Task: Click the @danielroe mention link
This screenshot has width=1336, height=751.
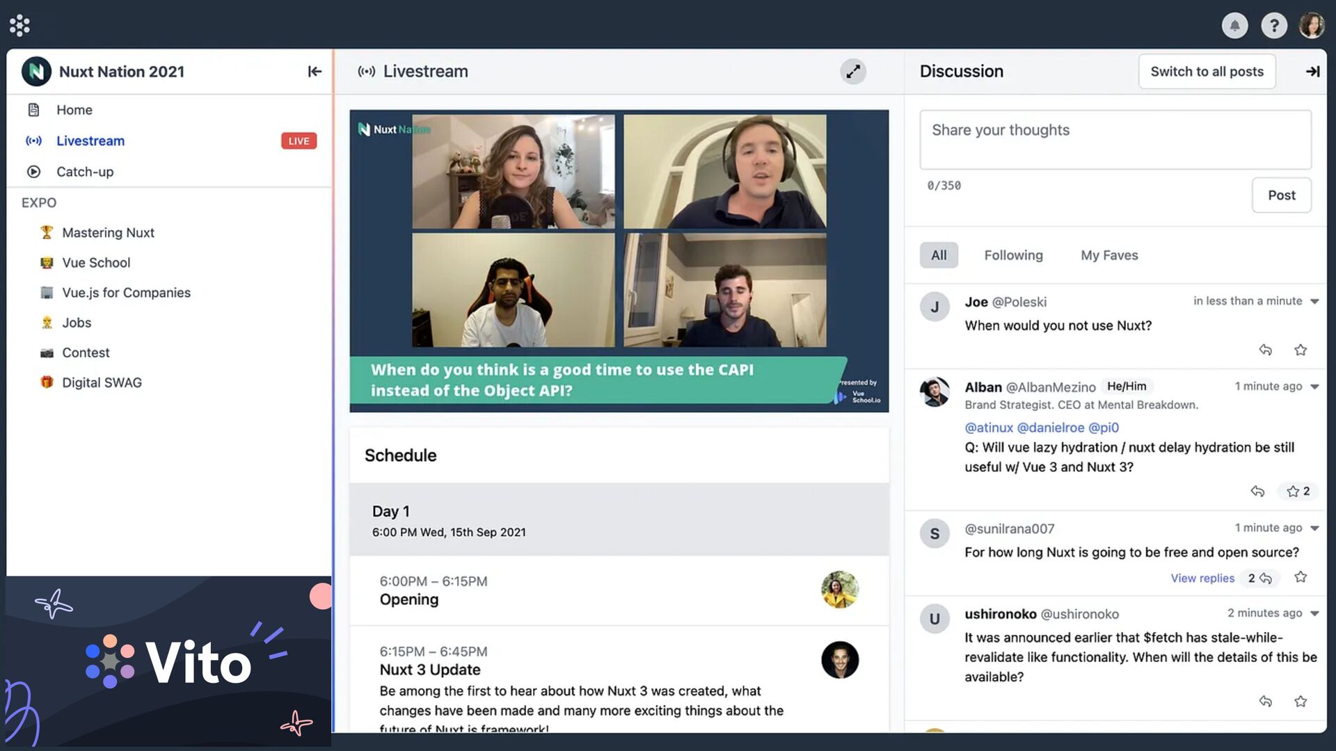Action: click(x=1051, y=428)
